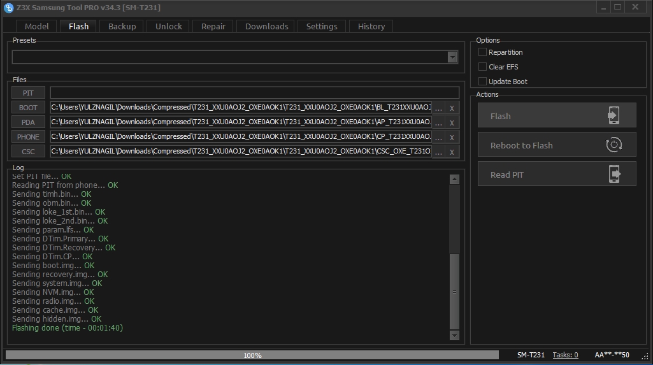Browse for BOOT file via ellipsis
Viewport: 653px width, 365px height.
click(x=438, y=108)
